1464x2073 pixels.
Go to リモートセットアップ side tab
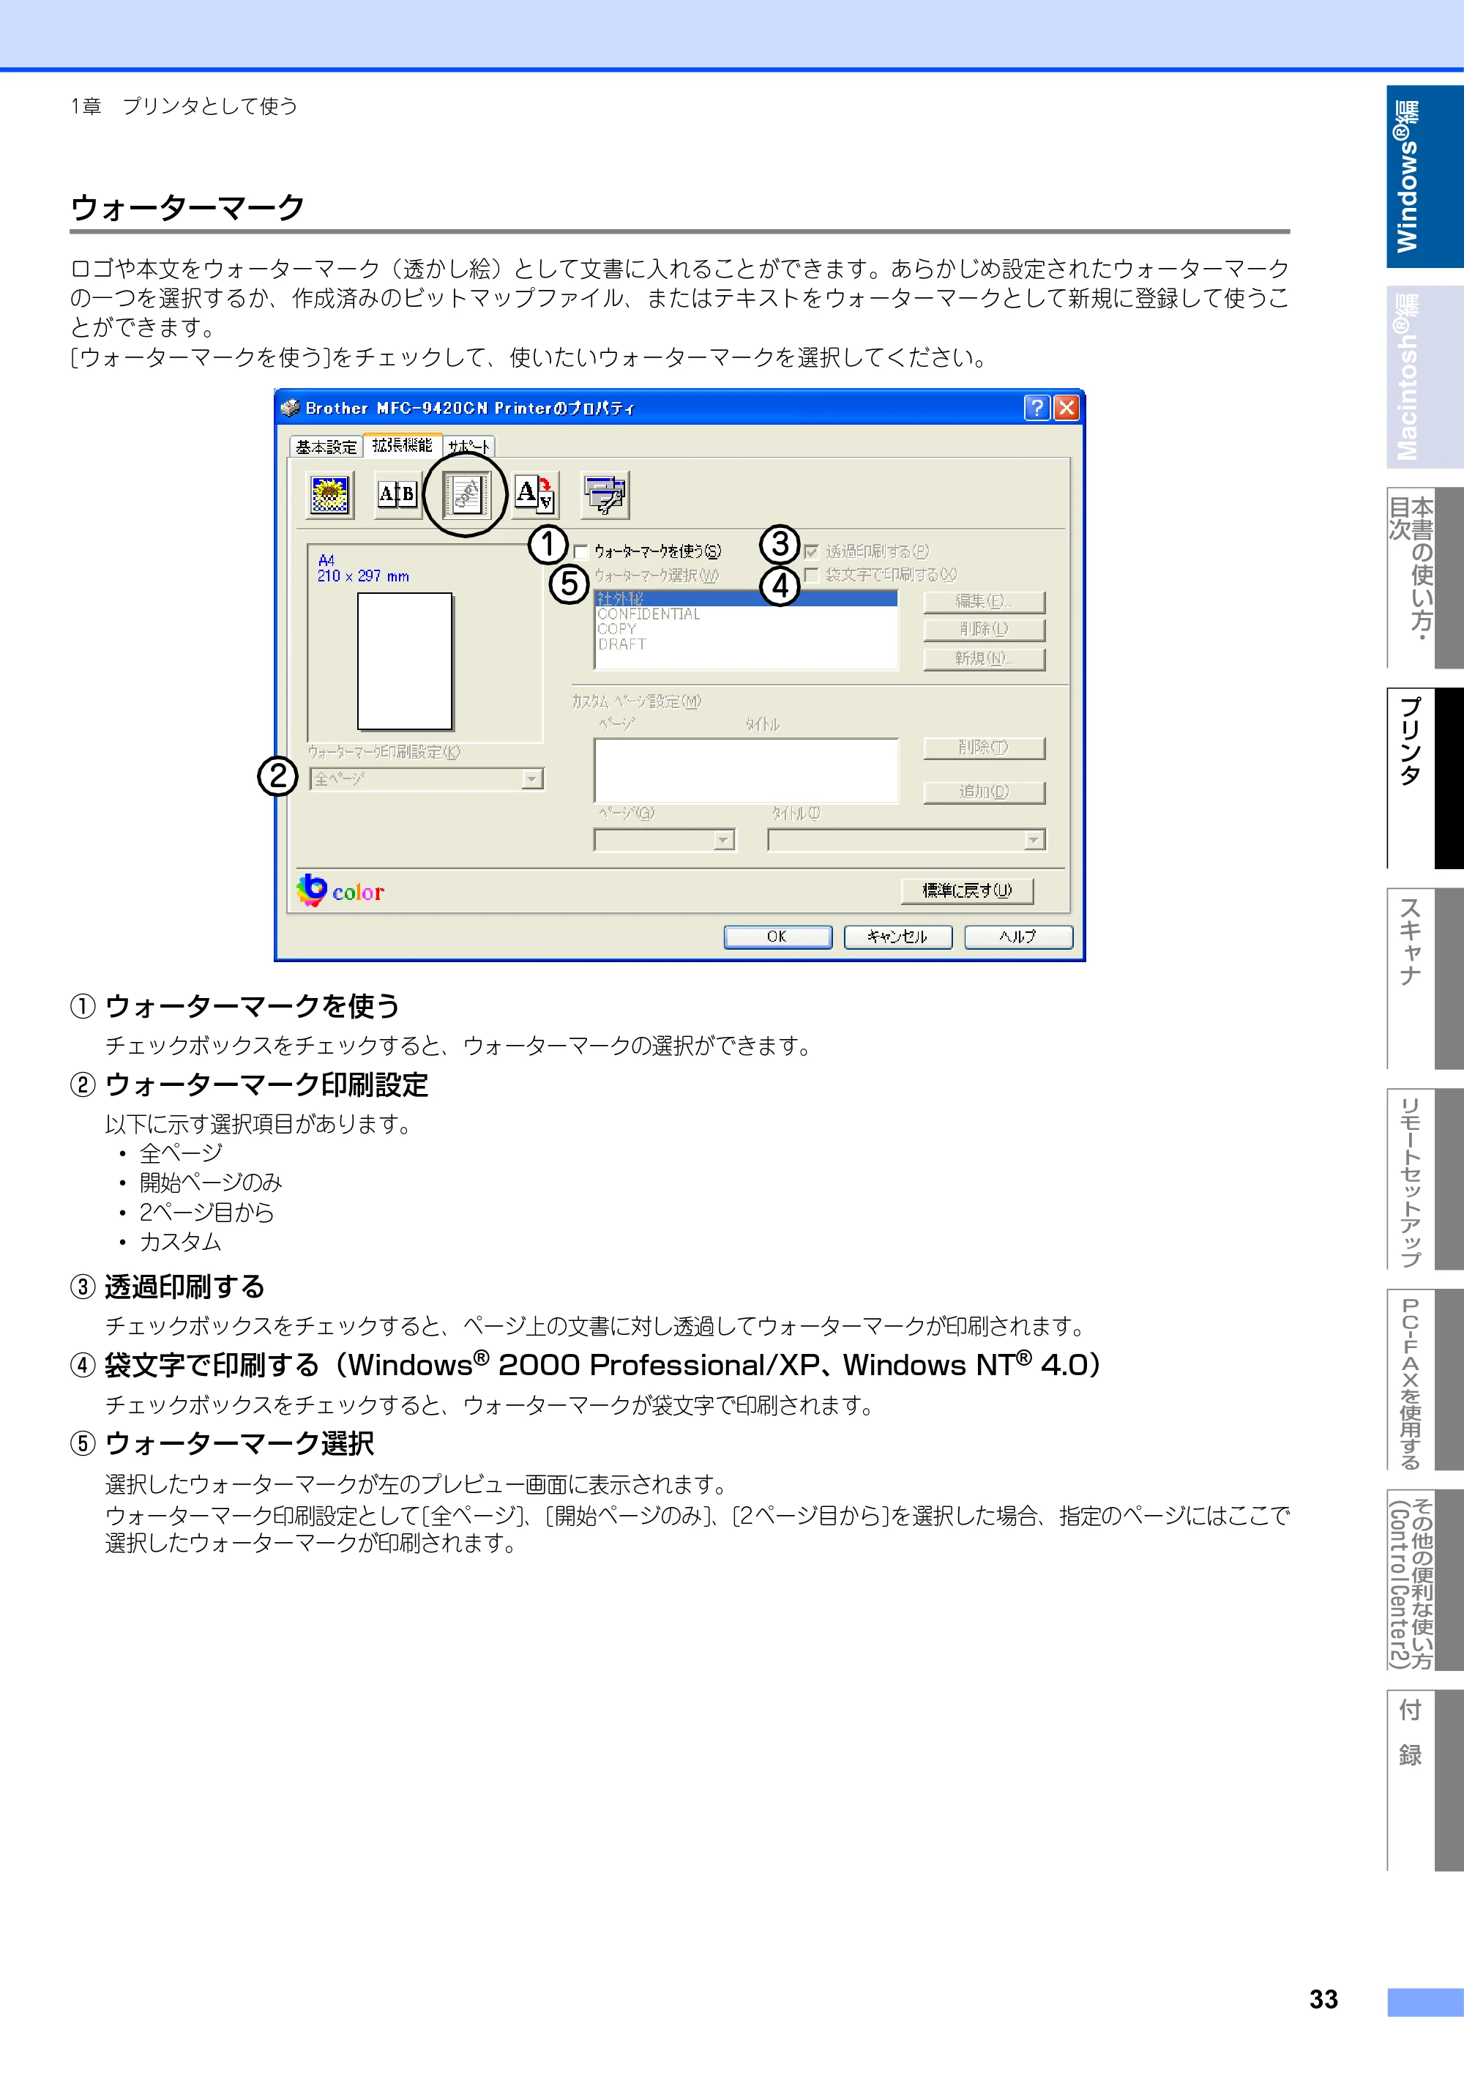tap(1424, 1179)
